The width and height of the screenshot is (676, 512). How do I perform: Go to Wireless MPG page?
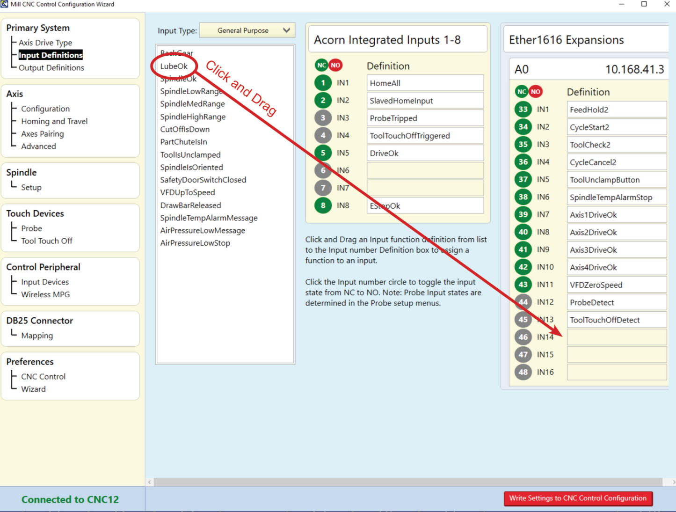click(x=45, y=295)
